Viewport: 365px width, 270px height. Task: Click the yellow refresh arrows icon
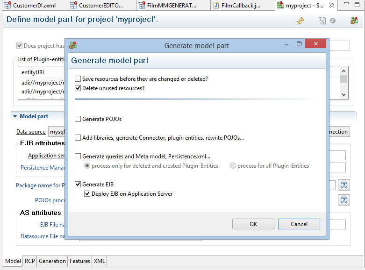(301, 21)
